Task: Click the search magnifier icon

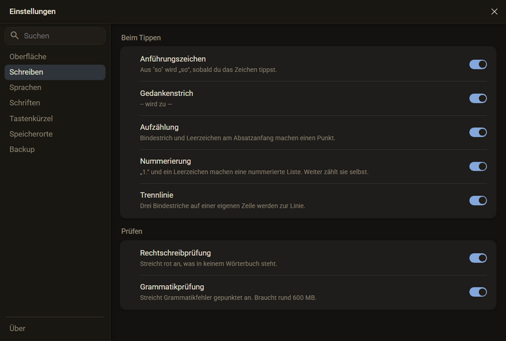Action: [x=15, y=35]
